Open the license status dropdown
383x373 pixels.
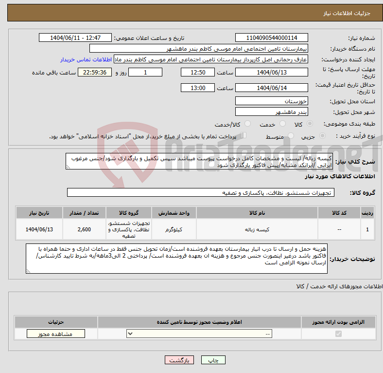coord(199,334)
